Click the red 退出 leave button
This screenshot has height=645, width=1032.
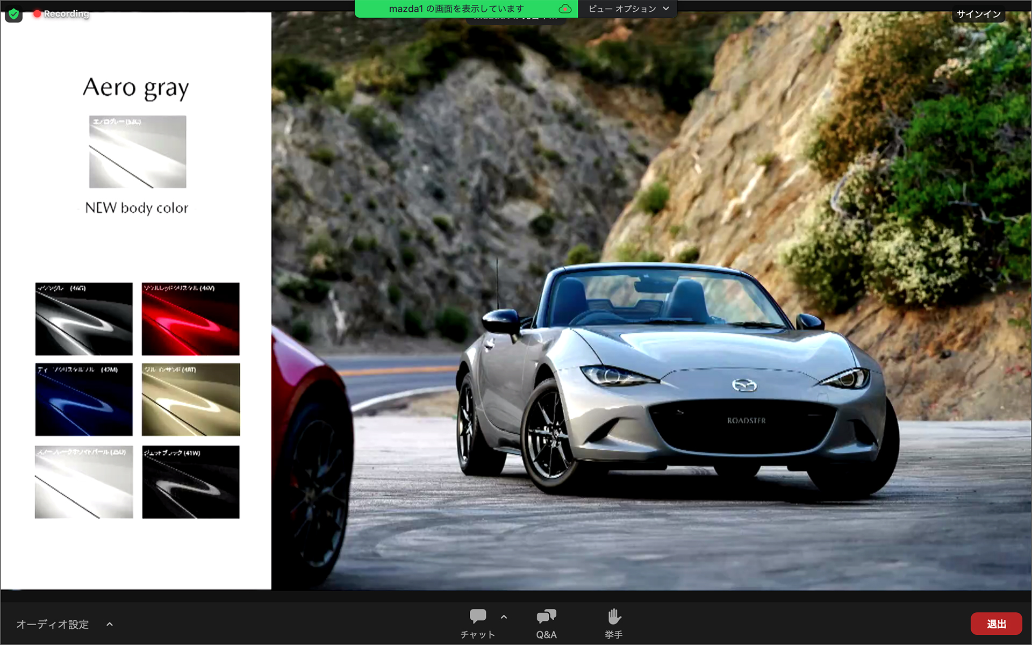(x=996, y=624)
